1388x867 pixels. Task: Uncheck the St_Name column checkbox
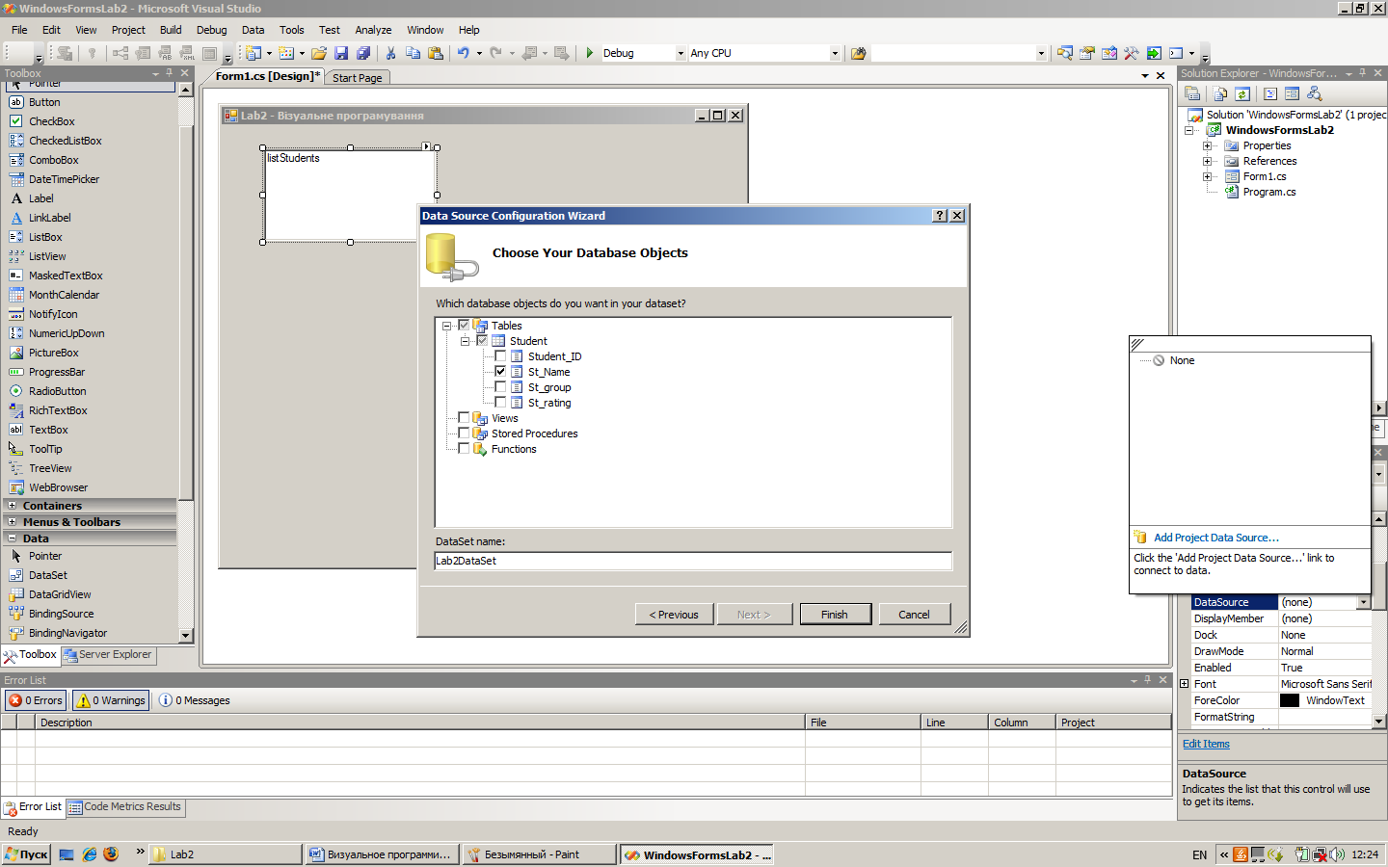click(500, 371)
